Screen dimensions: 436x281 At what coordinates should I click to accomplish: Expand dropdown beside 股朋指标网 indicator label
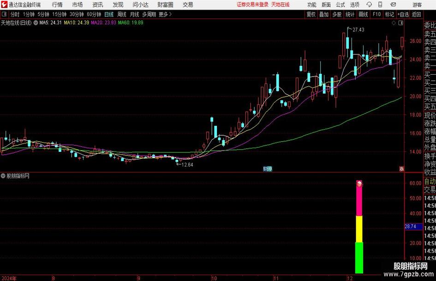coord(3,176)
